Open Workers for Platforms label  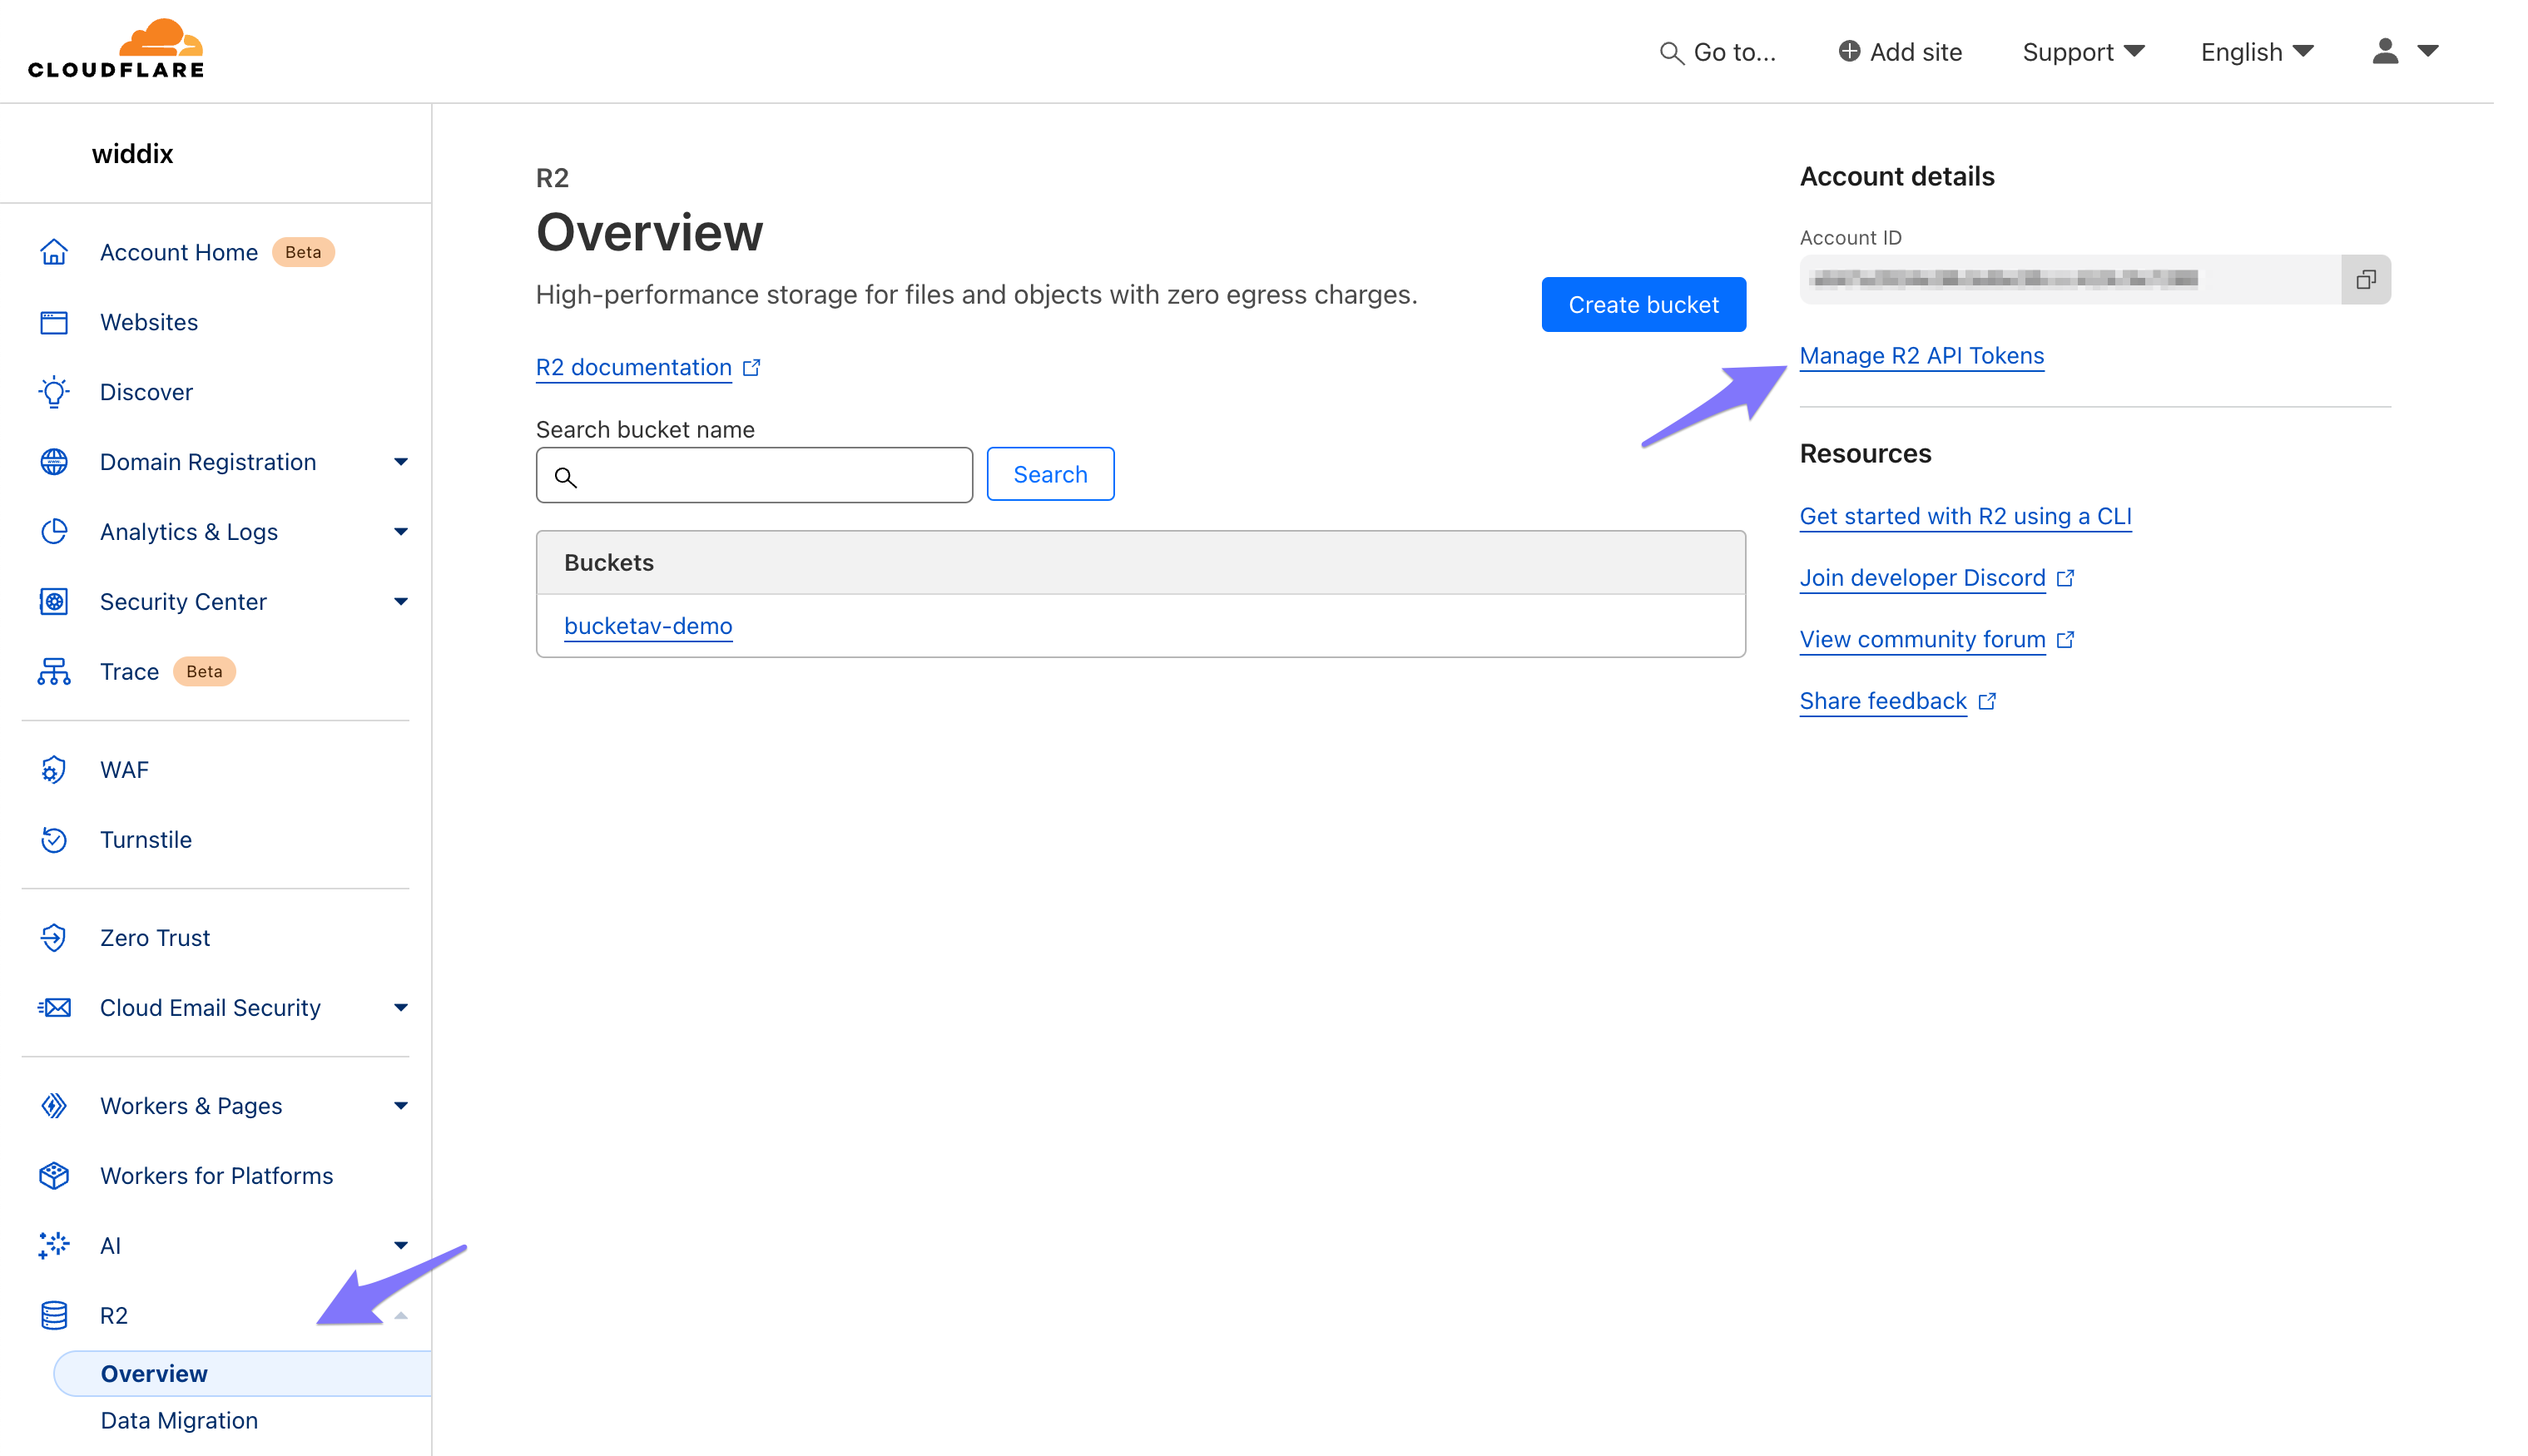click(x=216, y=1176)
